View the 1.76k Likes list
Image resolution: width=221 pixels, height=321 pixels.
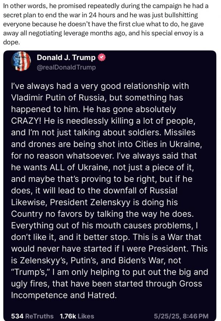point(77,316)
